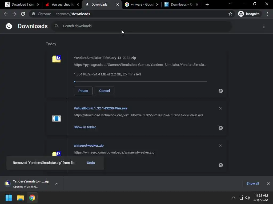The image size is (273, 204).
Task: Click the zip icon of YandereSimulator-February-14-2022.zip
Action: (57, 59)
